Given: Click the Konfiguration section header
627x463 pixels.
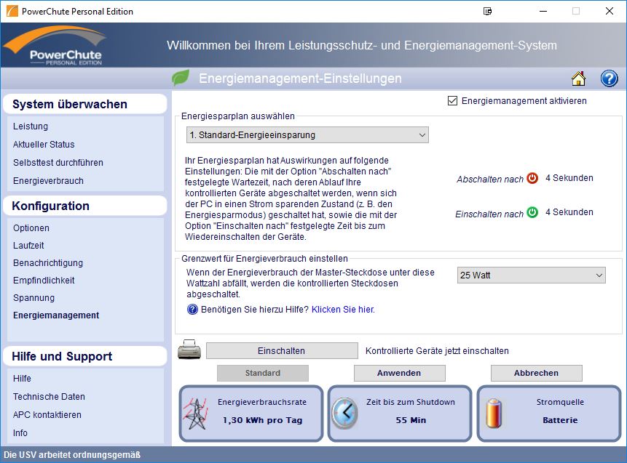Looking at the screenshot, I should point(84,206).
